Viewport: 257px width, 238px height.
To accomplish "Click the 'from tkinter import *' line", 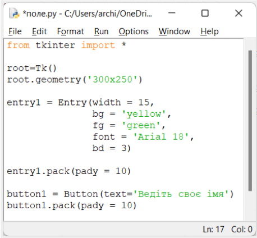I will (67, 45).
